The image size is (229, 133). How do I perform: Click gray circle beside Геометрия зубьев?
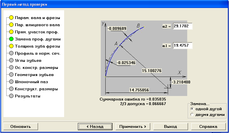click(x=11, y=75)
